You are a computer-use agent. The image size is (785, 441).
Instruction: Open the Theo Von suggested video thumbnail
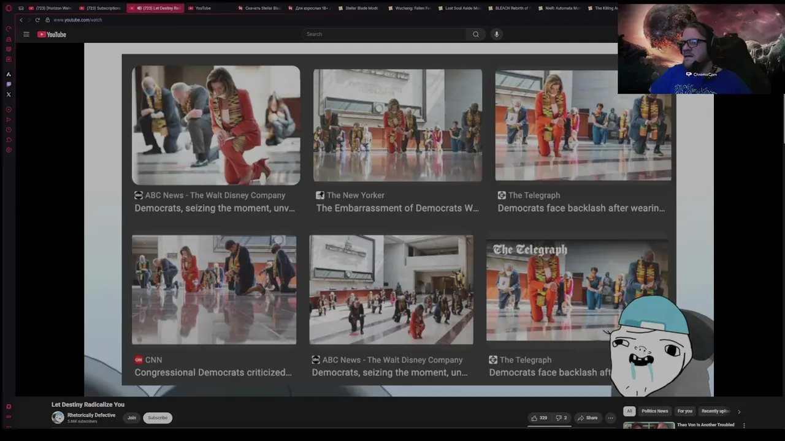(x=649, y=425)
